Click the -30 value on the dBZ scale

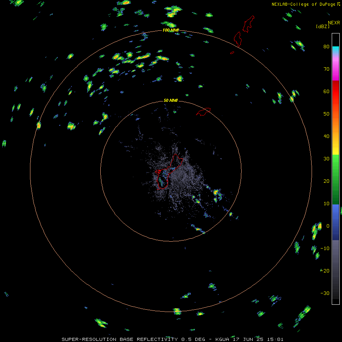point(325,293)
